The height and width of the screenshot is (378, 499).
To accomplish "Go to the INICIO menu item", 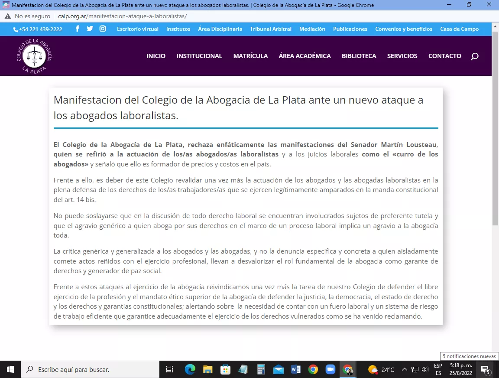I will pyautogui.click(x=156, y=56).
